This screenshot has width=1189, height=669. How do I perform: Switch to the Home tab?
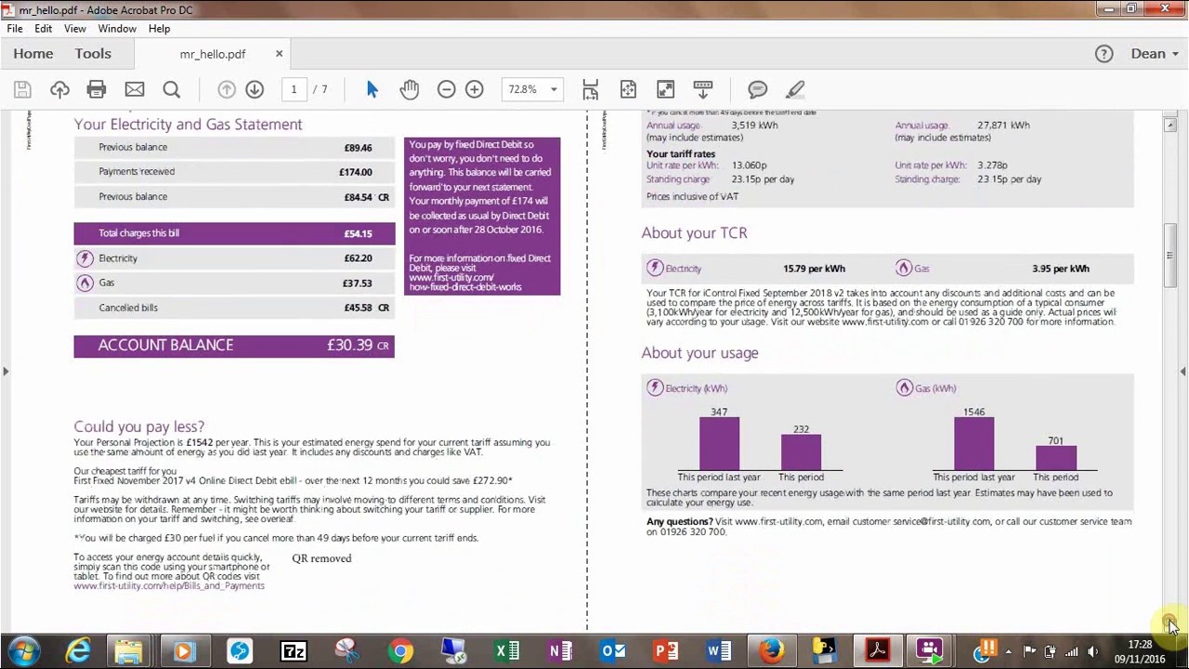[x=33, y=54]
